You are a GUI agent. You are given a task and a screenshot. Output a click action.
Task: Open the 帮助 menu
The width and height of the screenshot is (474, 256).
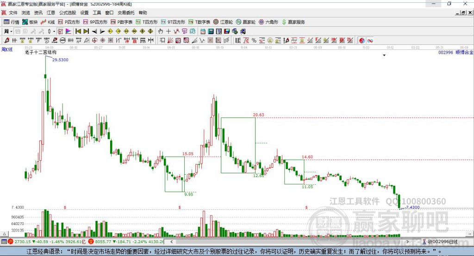pyautogui.click(x=143, y=12)
